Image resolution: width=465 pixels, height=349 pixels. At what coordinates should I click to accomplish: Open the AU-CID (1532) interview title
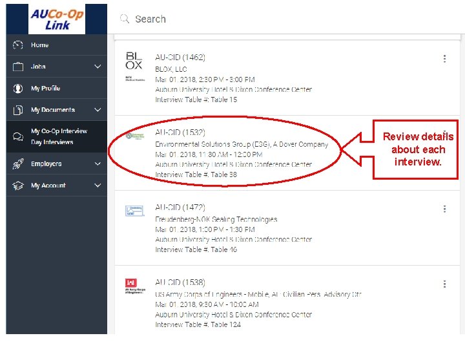[x=180, y=132]
